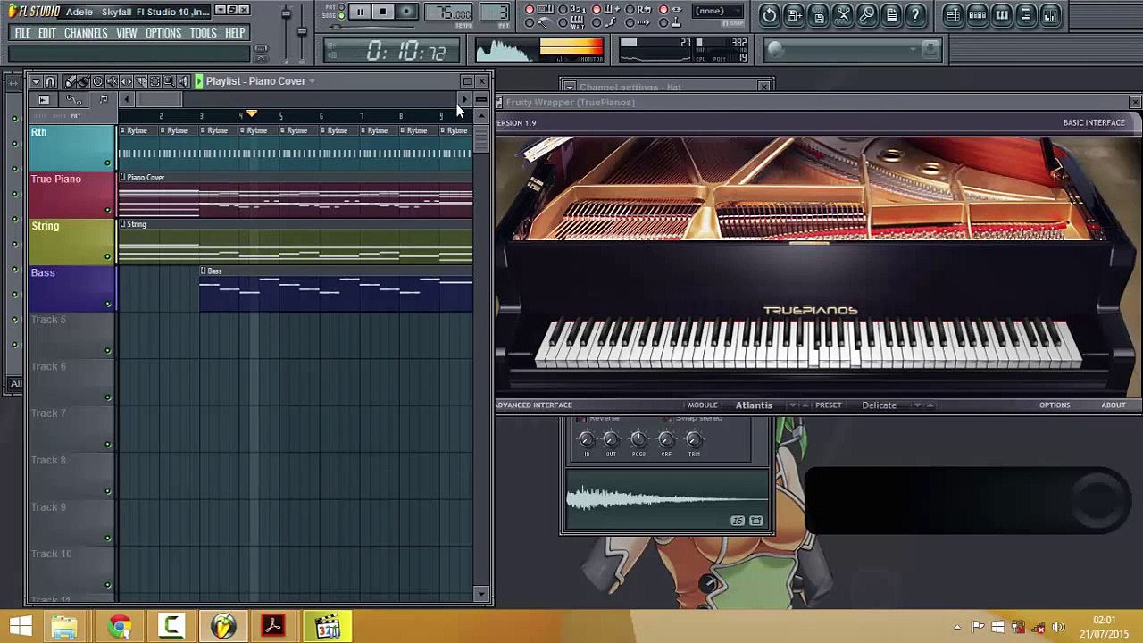Select the paint brush tool in Playlist
This screenshot has width=1143, height=643.
pos(84,81)
